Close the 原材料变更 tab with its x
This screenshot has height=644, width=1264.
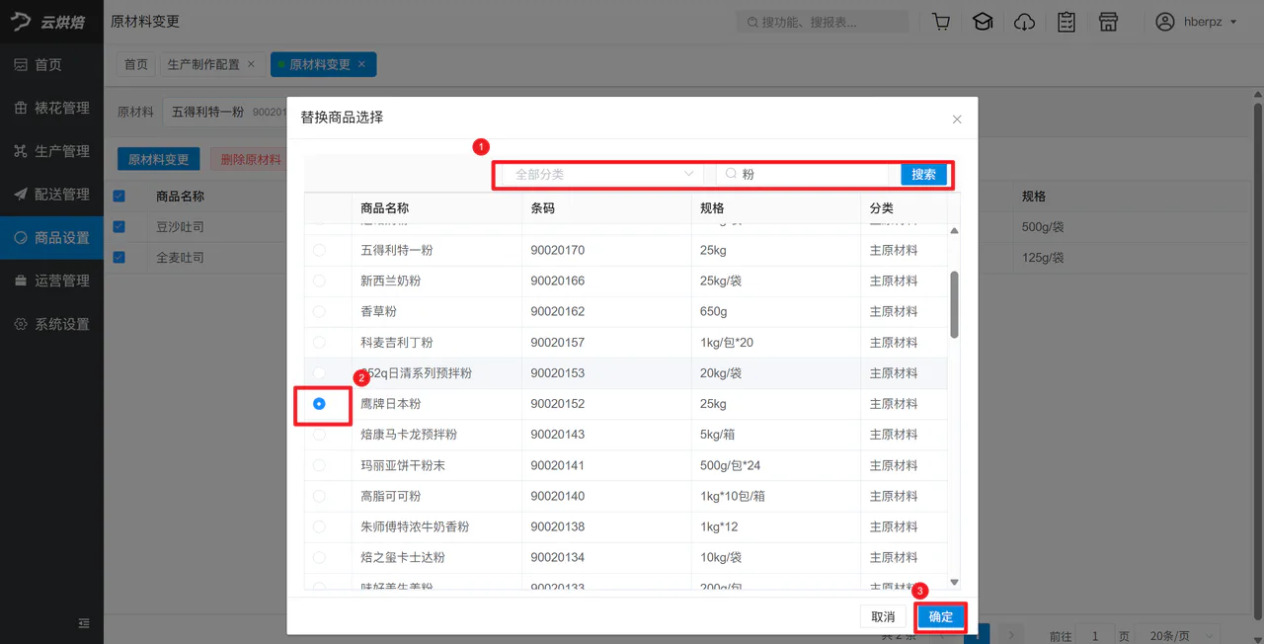(x=361, y=64)
